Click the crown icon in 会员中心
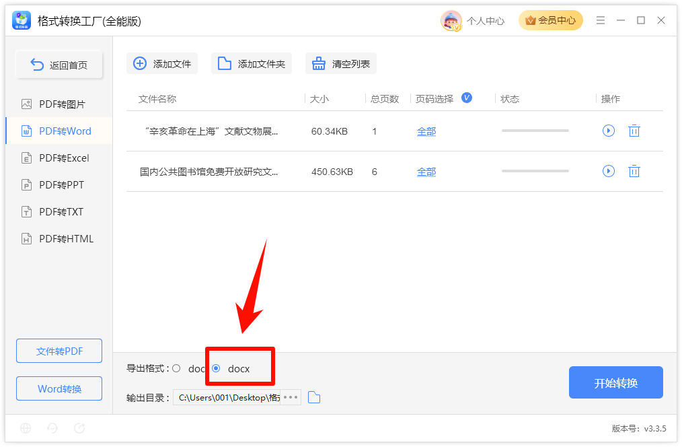The height and width of the screenshot is (447, 682). coord(530,20)
